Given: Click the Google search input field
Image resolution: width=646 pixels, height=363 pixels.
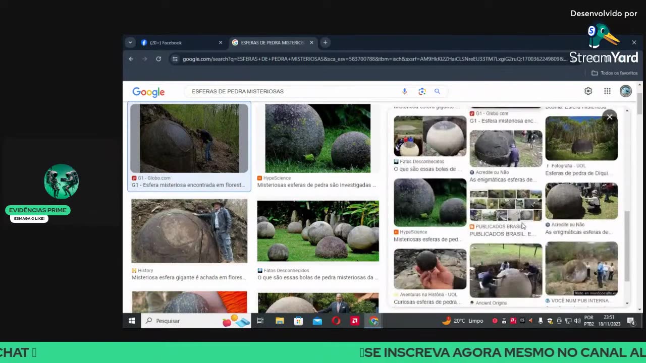Looking at the screenshot, I should tap(293, 91).
